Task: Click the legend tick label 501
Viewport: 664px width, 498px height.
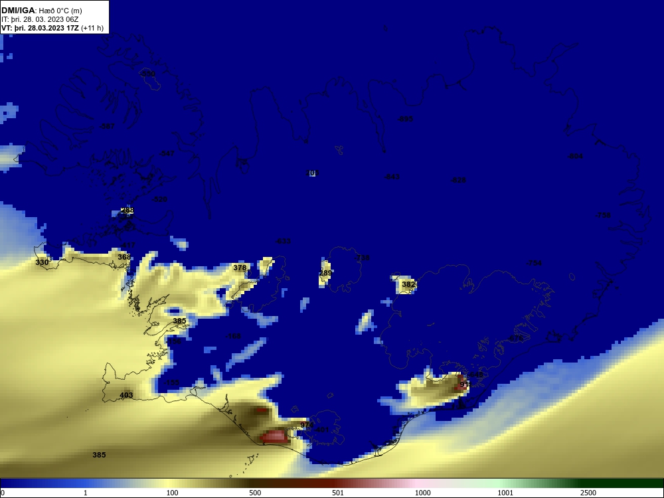Action: (x=338, y=493)
